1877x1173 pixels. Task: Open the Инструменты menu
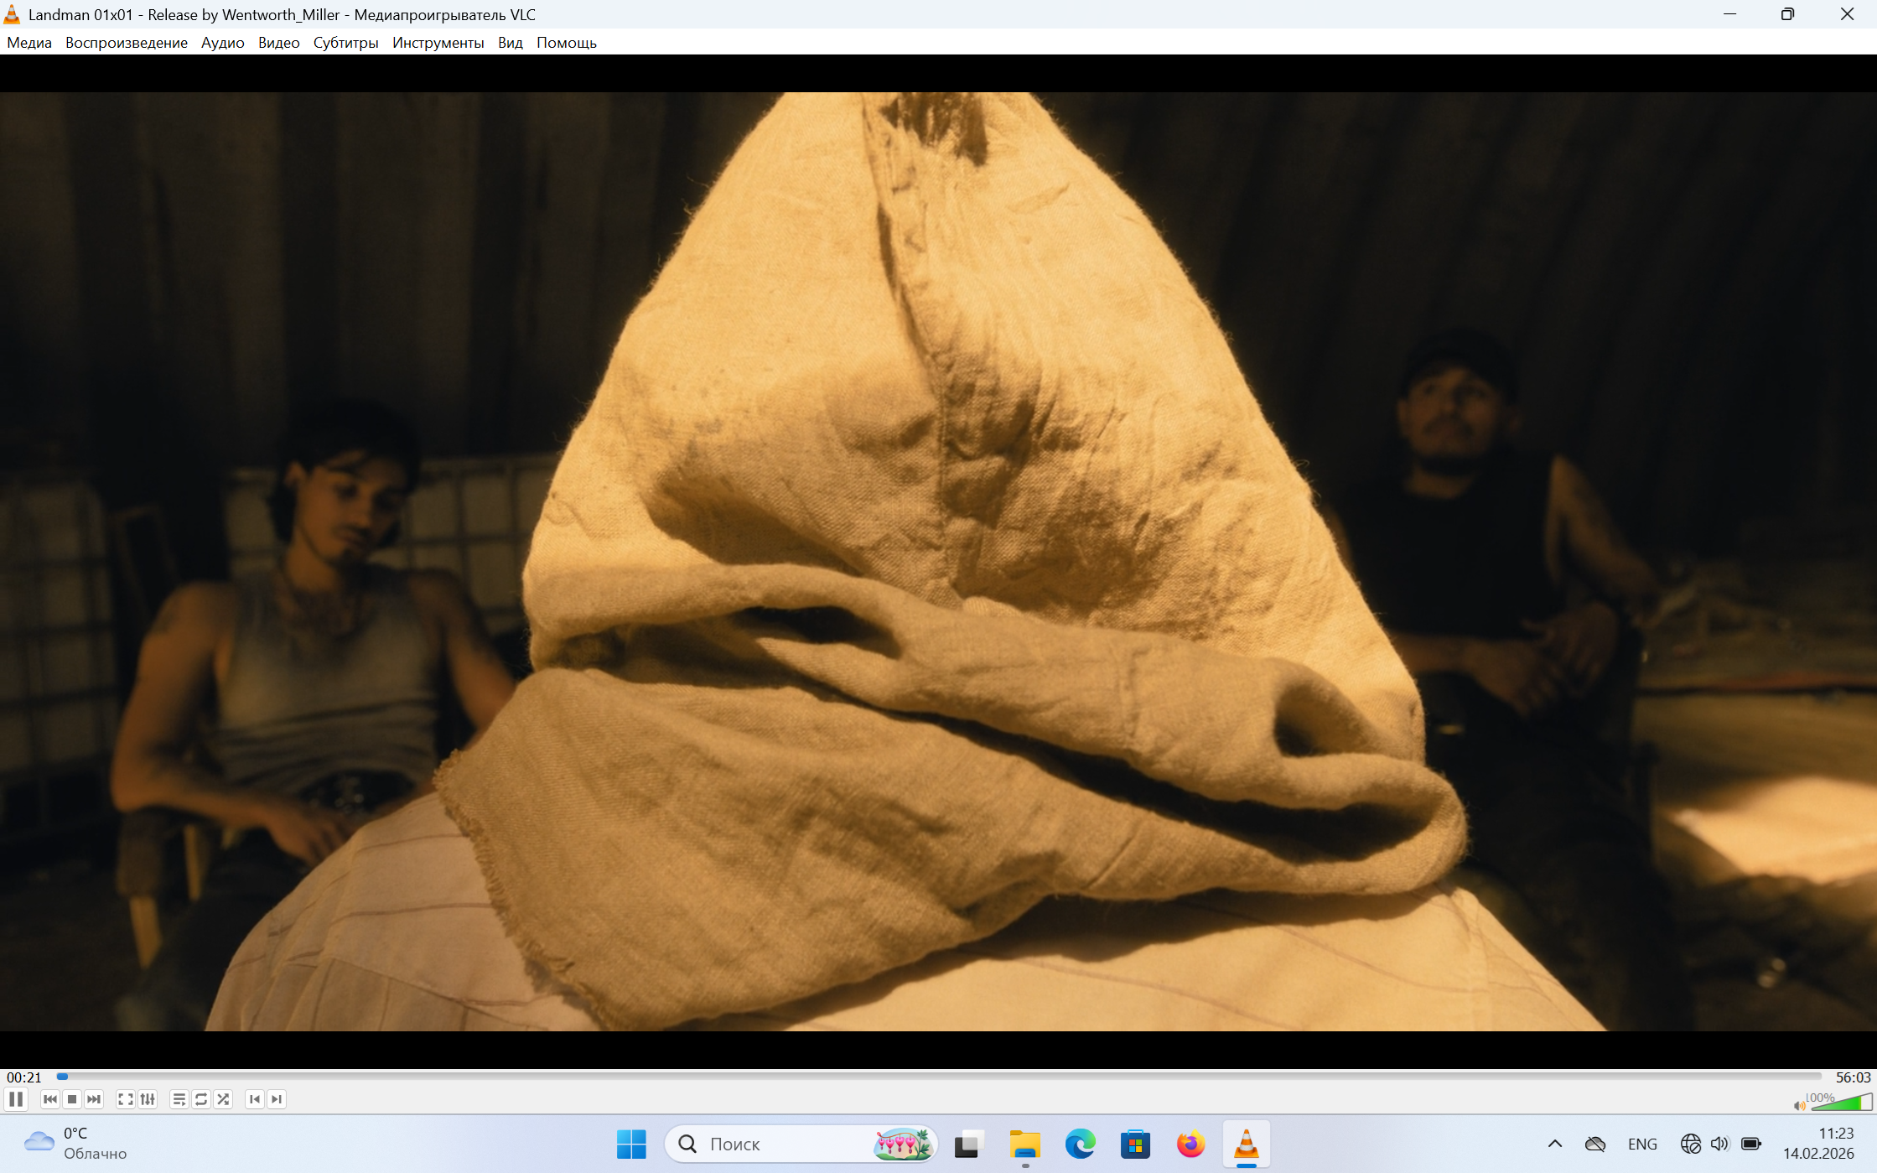[x=438, y=43]
